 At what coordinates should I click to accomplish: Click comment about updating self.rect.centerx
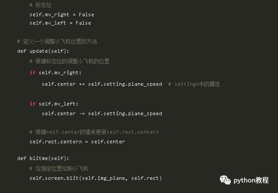pyautogui.click(x=94, y=132)
